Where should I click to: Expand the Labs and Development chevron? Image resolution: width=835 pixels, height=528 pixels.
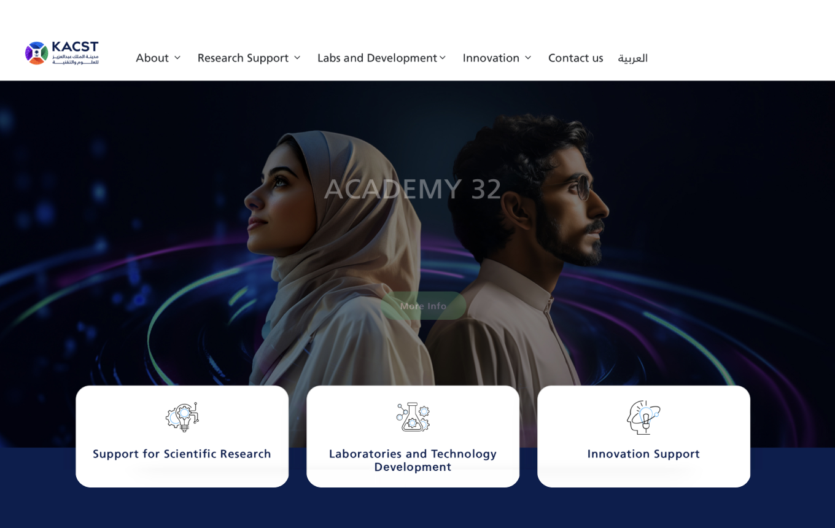point(443,58)
